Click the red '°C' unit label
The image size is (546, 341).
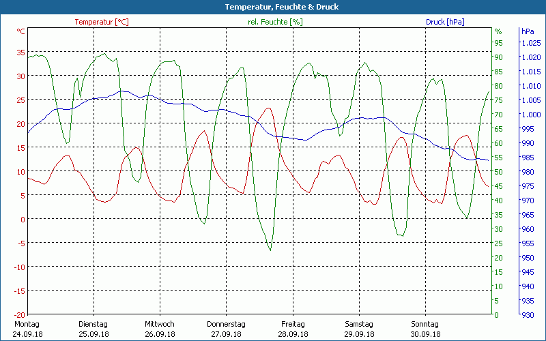tap(21, 31)
